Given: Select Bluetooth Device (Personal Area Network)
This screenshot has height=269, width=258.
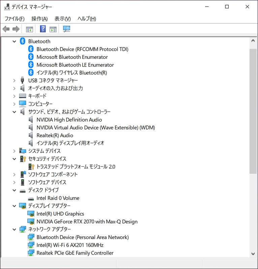Looking at the screenshot, I should click(x=83, y=237).
